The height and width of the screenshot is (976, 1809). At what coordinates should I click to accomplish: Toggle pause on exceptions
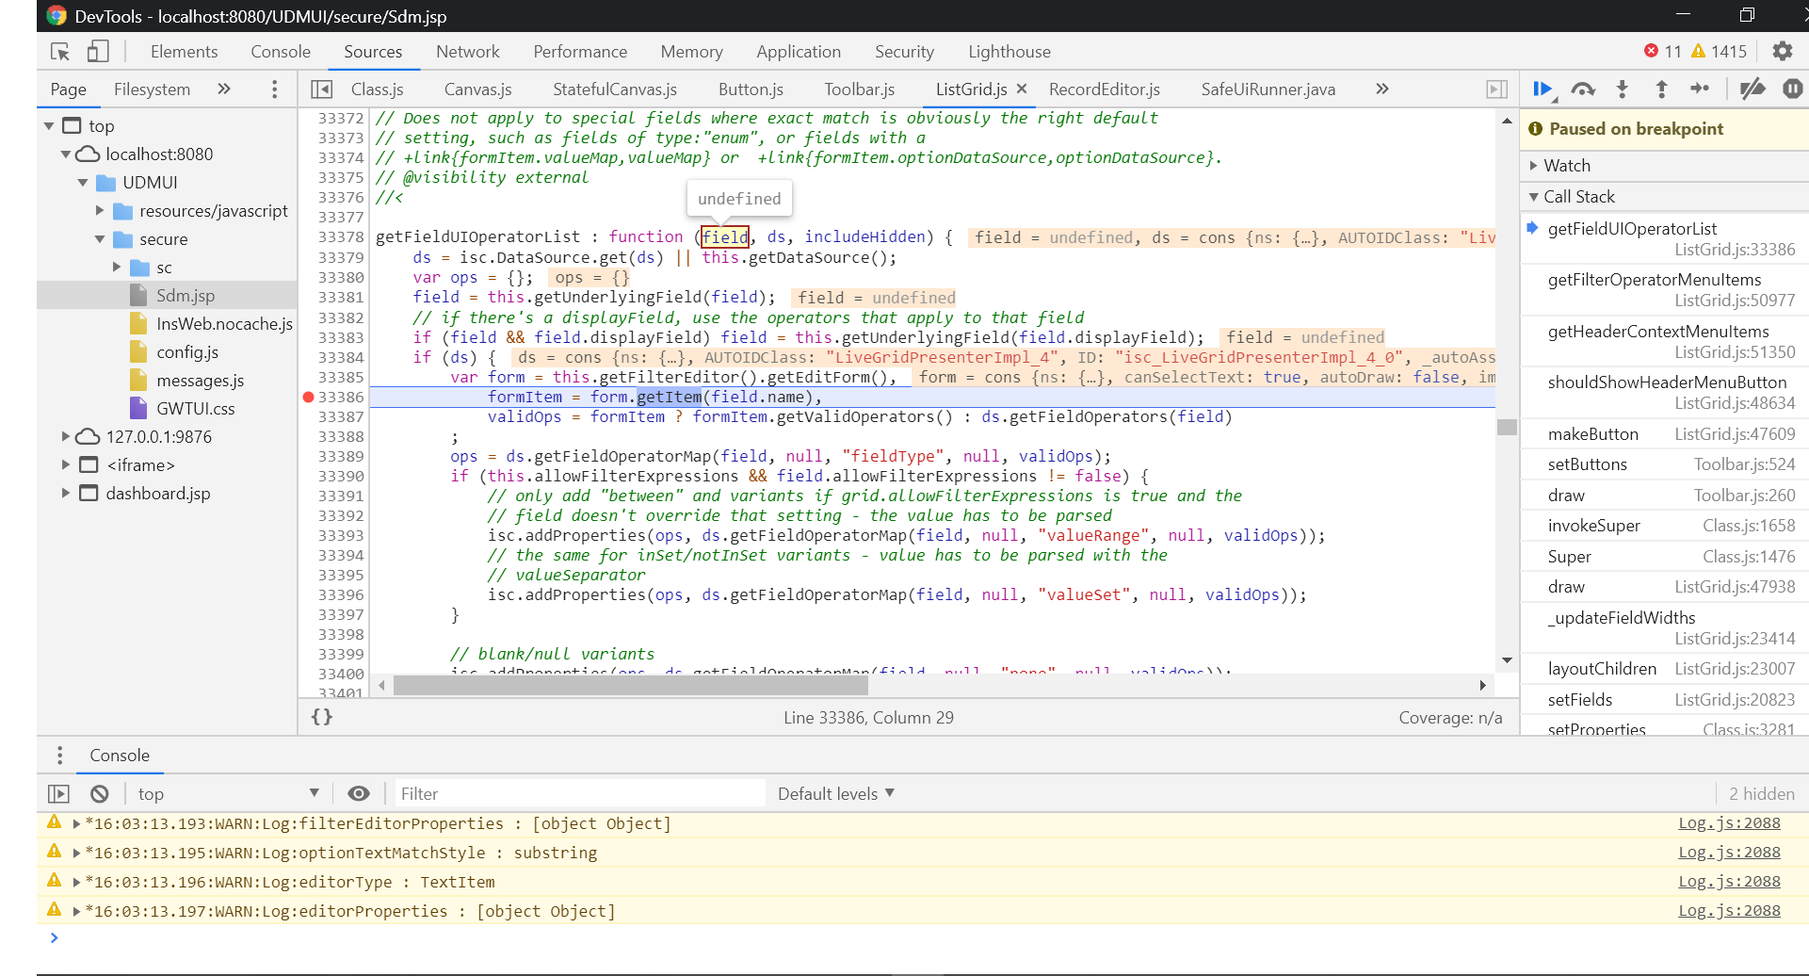tap(1792, 89)
